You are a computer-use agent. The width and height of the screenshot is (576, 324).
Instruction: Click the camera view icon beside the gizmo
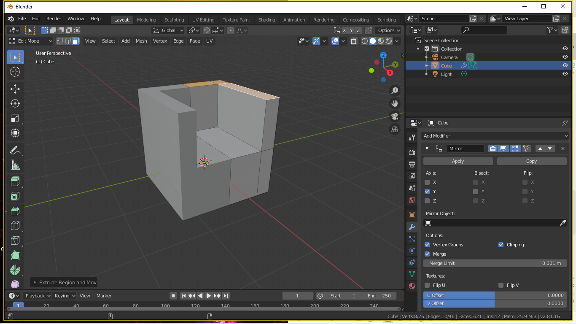click(395, 117)
